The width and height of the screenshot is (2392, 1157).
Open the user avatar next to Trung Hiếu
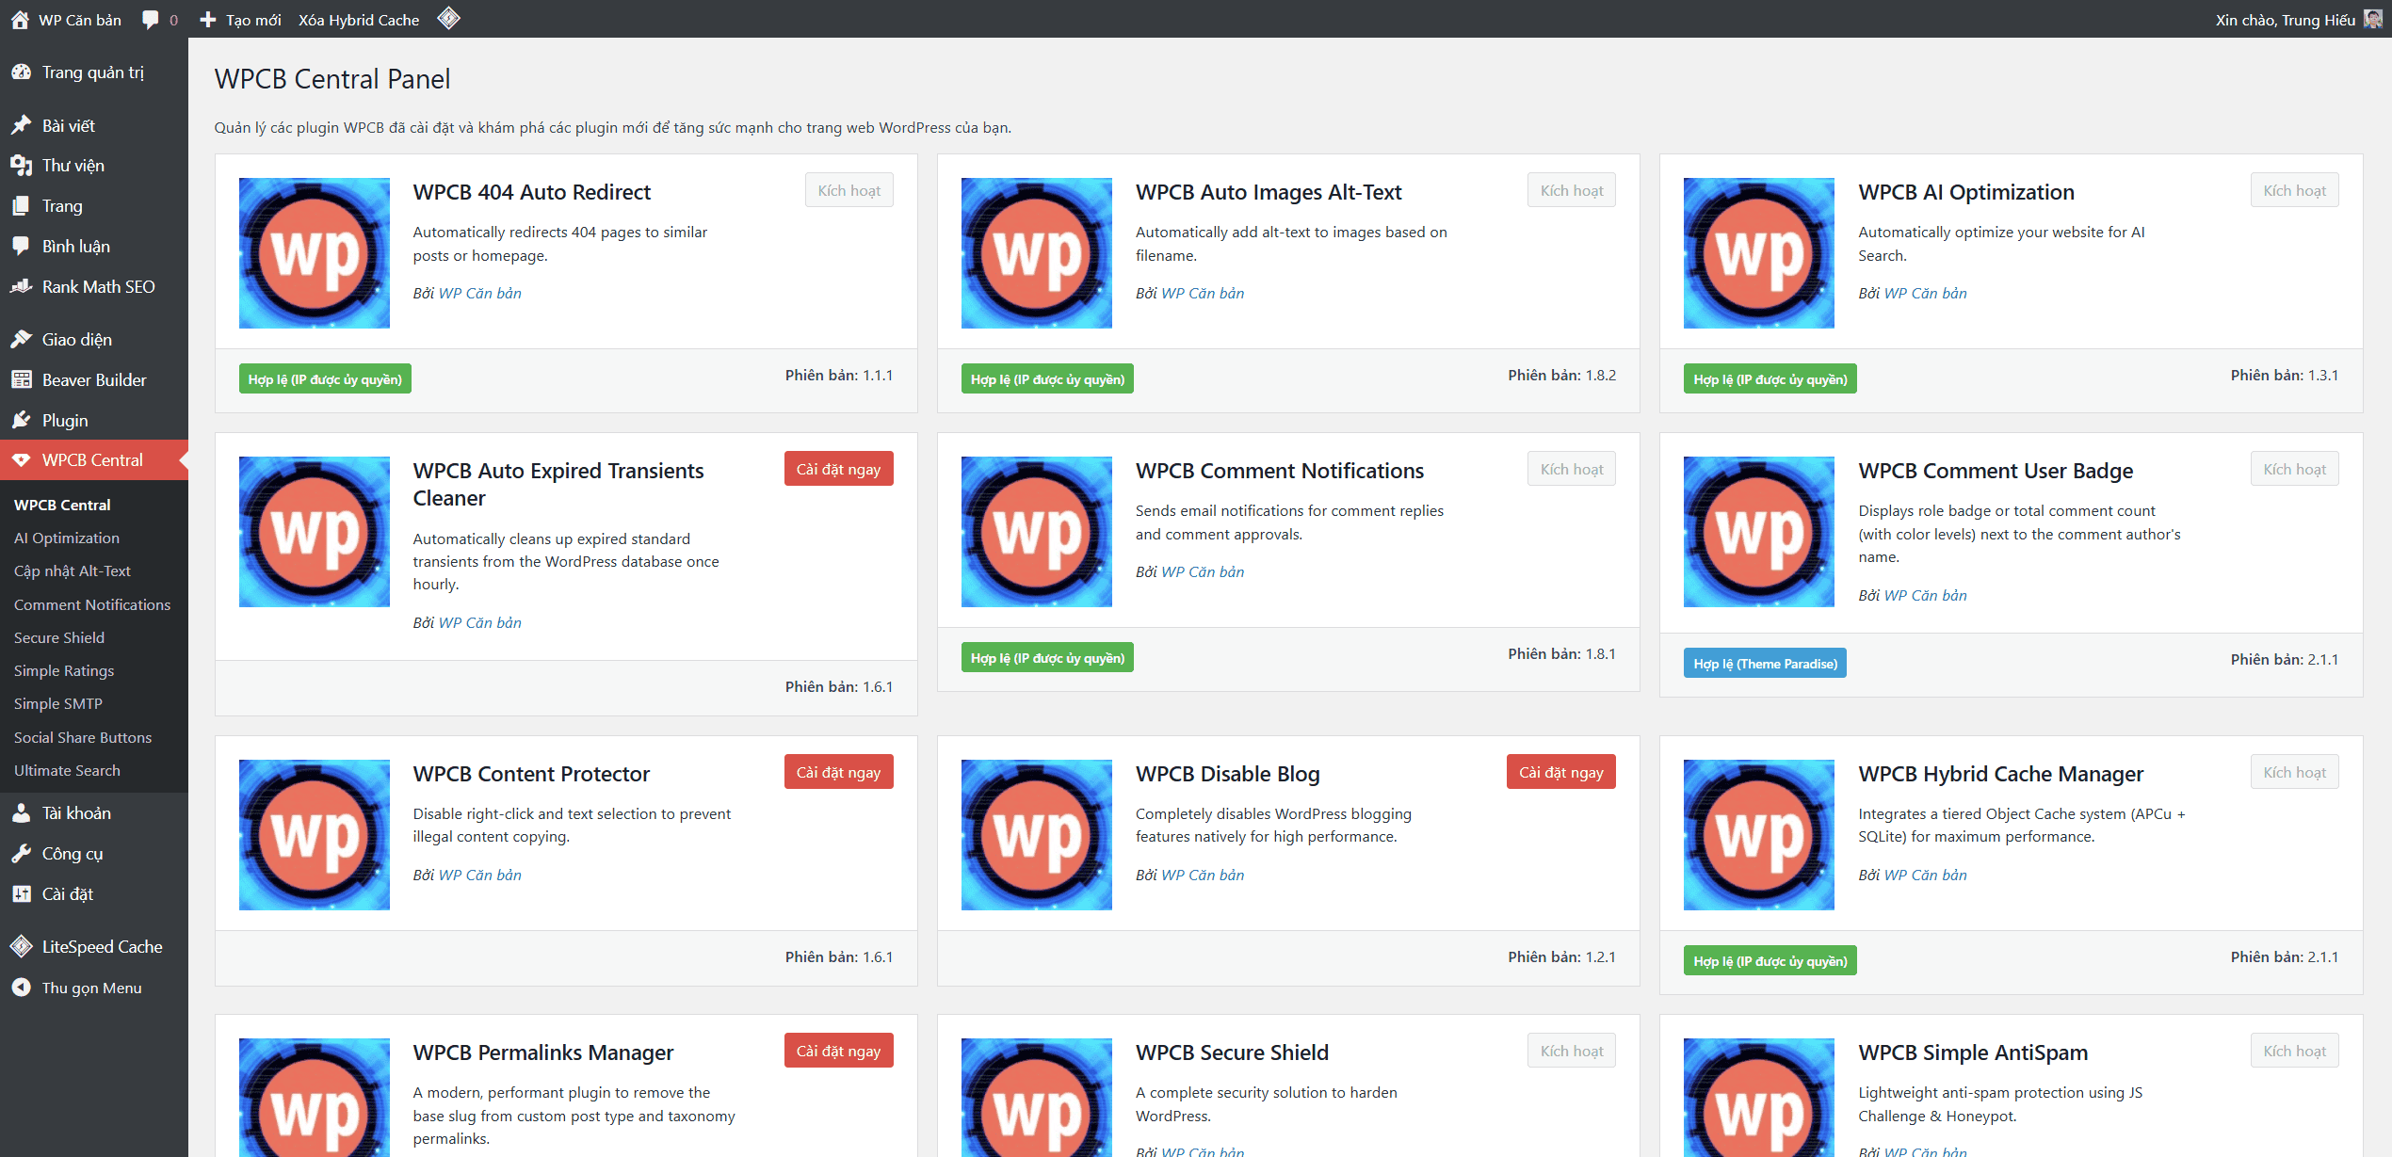2373,19
